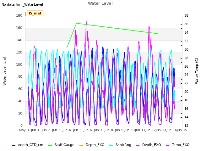Screen dimensions: 201x151
Task: Click the cyan SonicRng legend swatch
Action: click(111, 145)
